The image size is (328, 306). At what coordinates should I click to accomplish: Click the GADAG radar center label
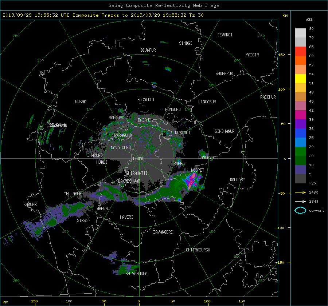(139, 159)
